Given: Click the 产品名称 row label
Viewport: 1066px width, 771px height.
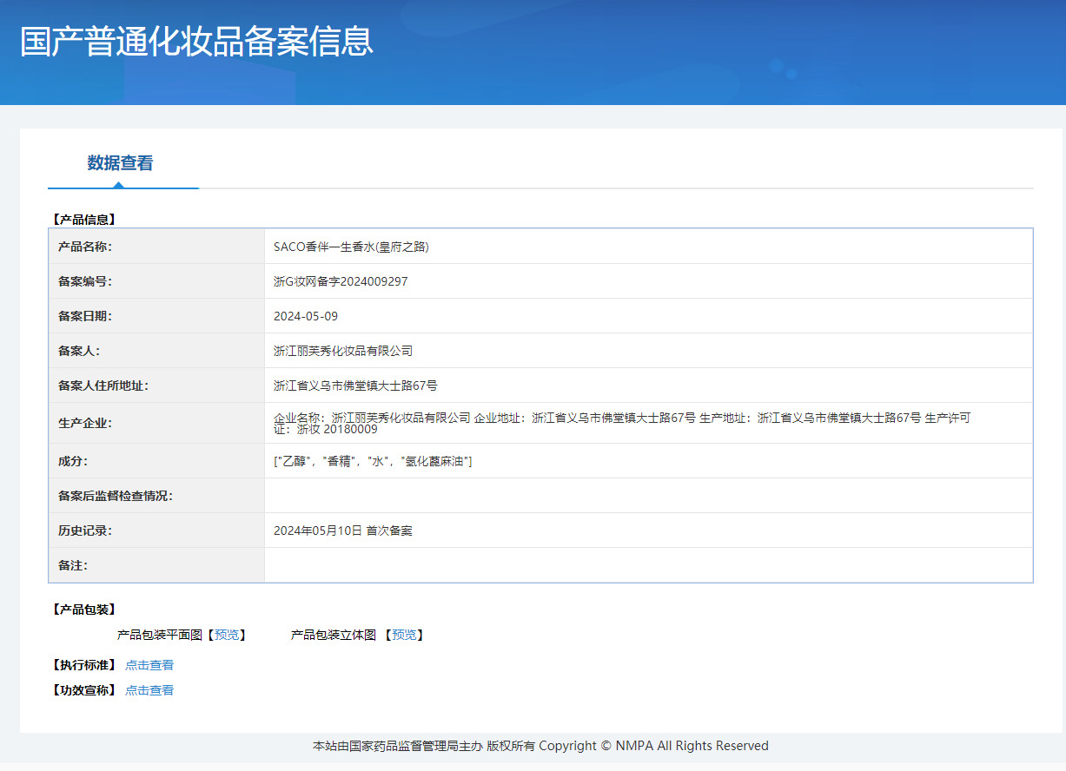Looking at the screenshot, I should (x=85, y=247).
